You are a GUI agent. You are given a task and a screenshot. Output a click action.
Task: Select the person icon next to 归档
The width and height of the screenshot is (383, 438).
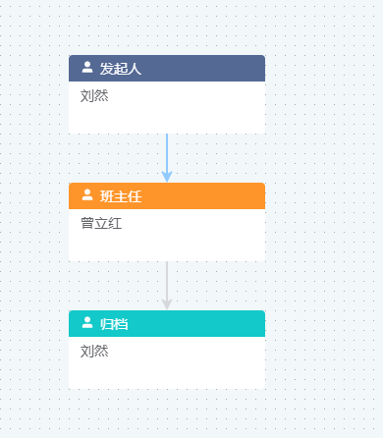pos(87,323)
